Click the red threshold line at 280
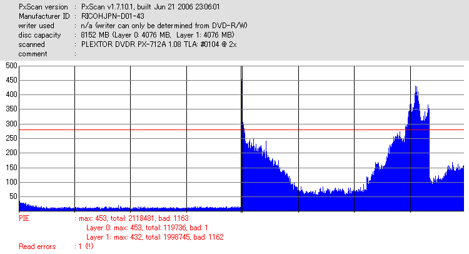Viewport: 469px width, 254px height. (241, 130)
